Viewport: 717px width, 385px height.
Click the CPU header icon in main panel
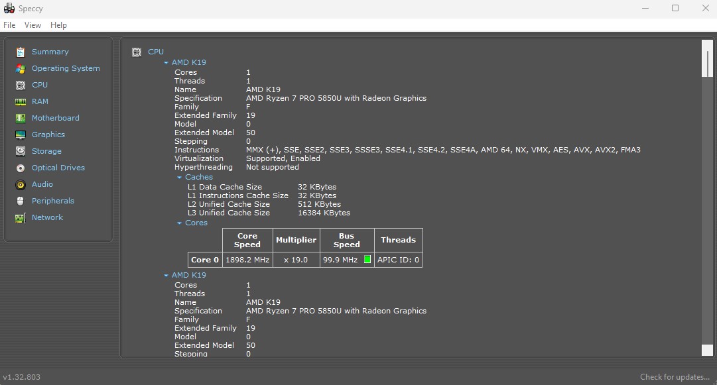point(136,52)
